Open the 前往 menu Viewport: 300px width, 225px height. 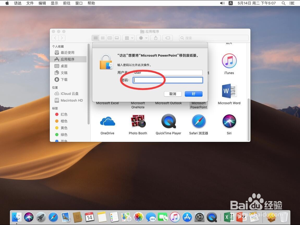tap(67, 3)
